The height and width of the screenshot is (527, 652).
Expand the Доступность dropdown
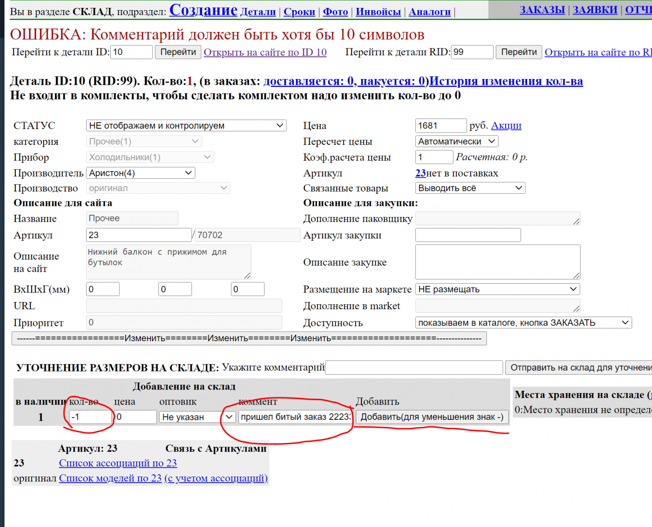click(x=523, y=323)
